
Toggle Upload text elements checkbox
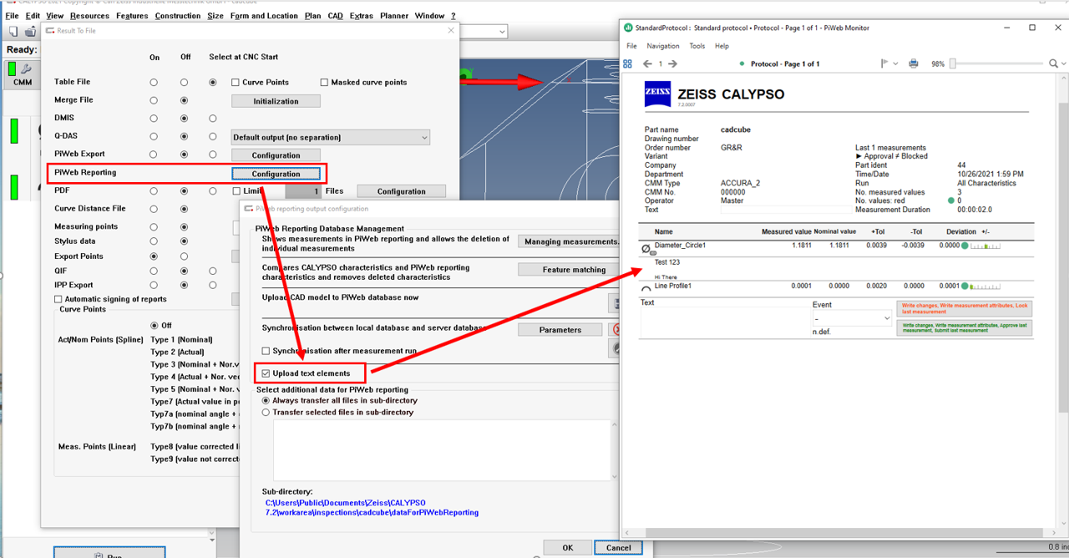266,373
